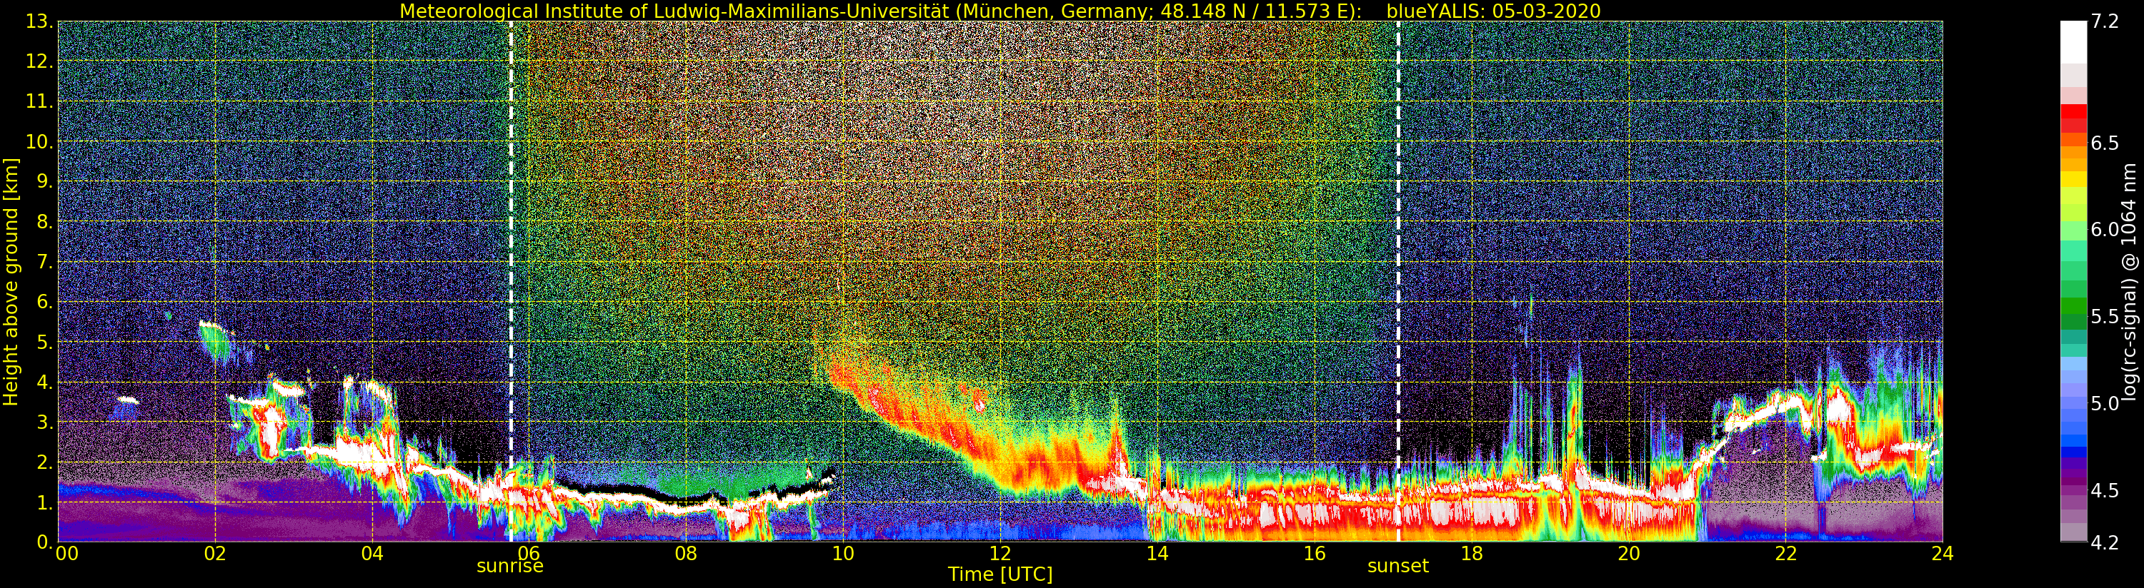Click the '5.' height axis tick label
Image resolution: width=2144 pixels, height=588 pixels.
pyautogui.click(x=45, y=342)
